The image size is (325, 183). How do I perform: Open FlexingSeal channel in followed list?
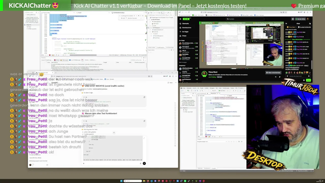188,47
